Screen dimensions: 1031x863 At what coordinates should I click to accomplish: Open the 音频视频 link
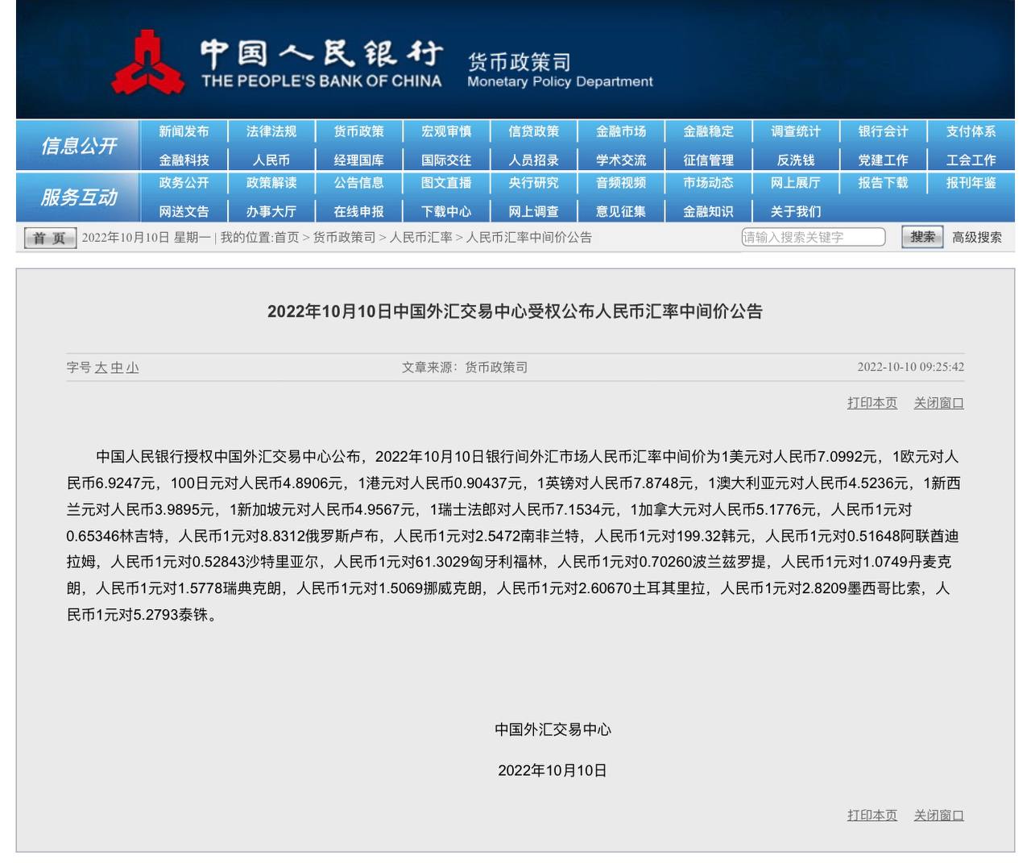tap(621, 183)
